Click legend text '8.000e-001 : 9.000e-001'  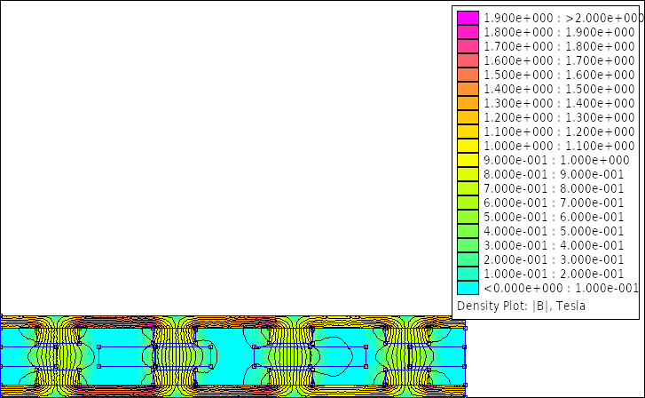tap(554, 174)
